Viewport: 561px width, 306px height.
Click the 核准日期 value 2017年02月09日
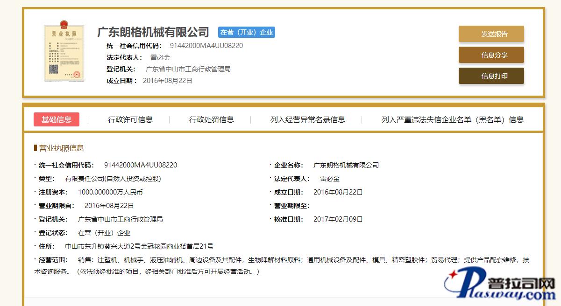click(x=338, y=219)
